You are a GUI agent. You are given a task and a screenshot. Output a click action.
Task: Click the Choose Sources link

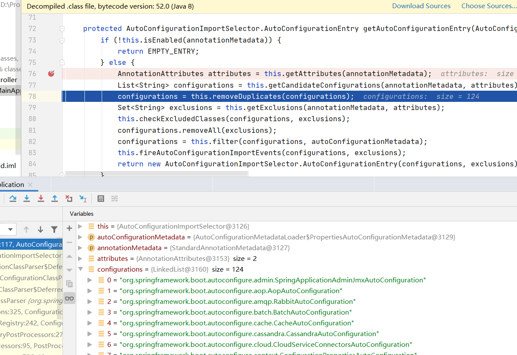(488, 6)
